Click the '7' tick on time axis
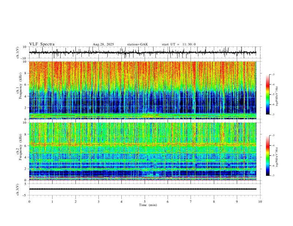The height and width of the screenshot is (226, 293). point(191,202)
